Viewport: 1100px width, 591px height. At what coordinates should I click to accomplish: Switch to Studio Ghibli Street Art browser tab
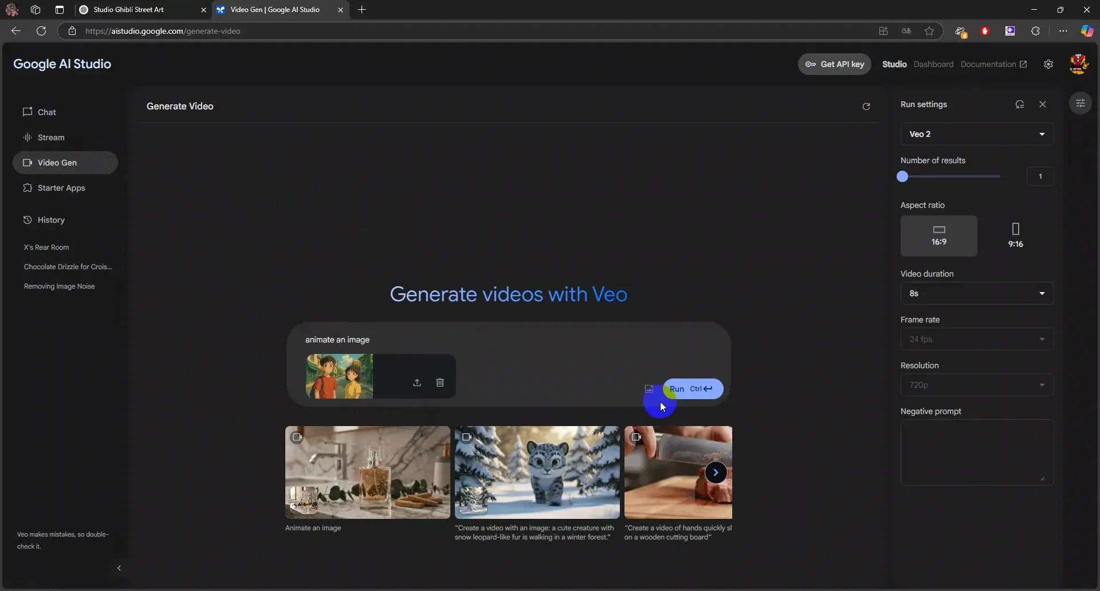143,10
